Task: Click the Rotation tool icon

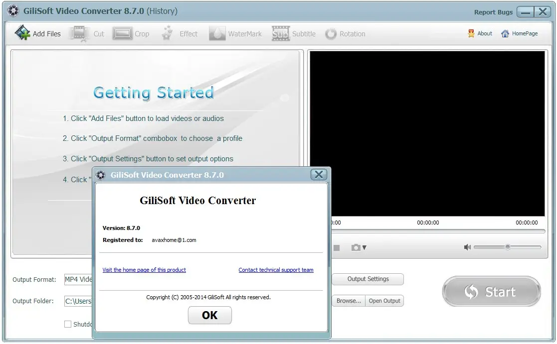Action: tap(331, 34)
